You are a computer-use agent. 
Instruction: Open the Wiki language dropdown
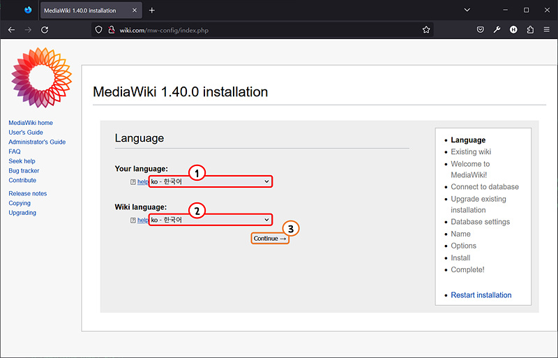click(211, 220)
